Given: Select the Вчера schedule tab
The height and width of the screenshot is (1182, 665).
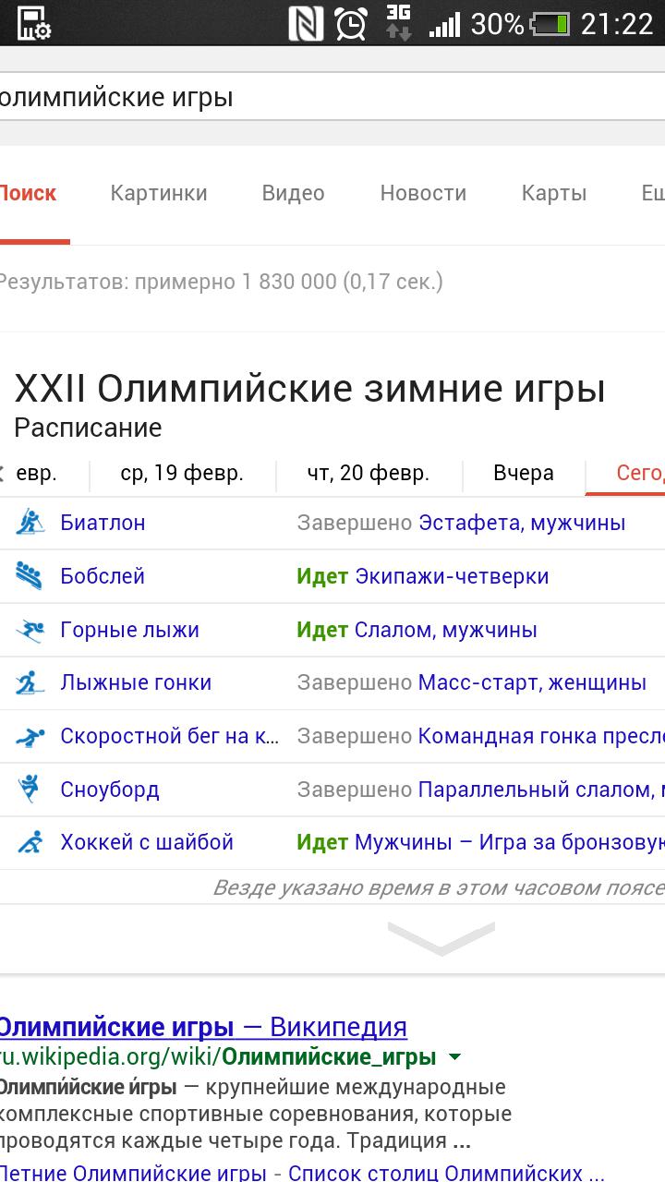Looking at the screenshot, I should pos(524,474).
